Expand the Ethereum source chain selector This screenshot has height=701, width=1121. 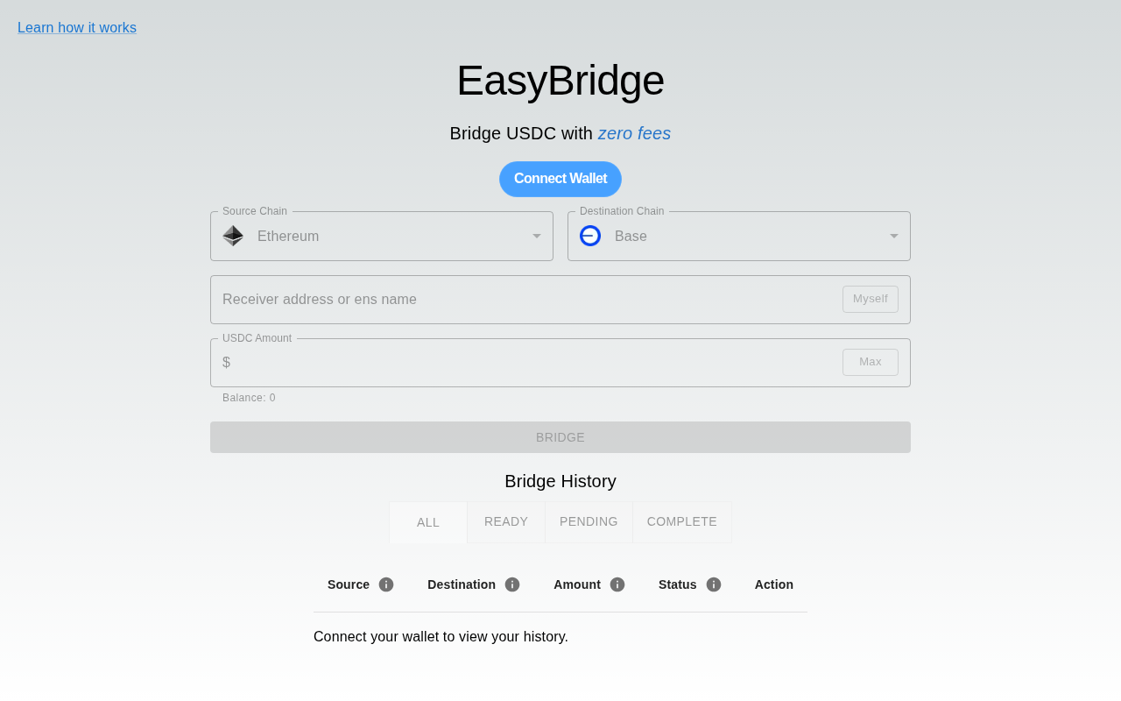(382, 236)
